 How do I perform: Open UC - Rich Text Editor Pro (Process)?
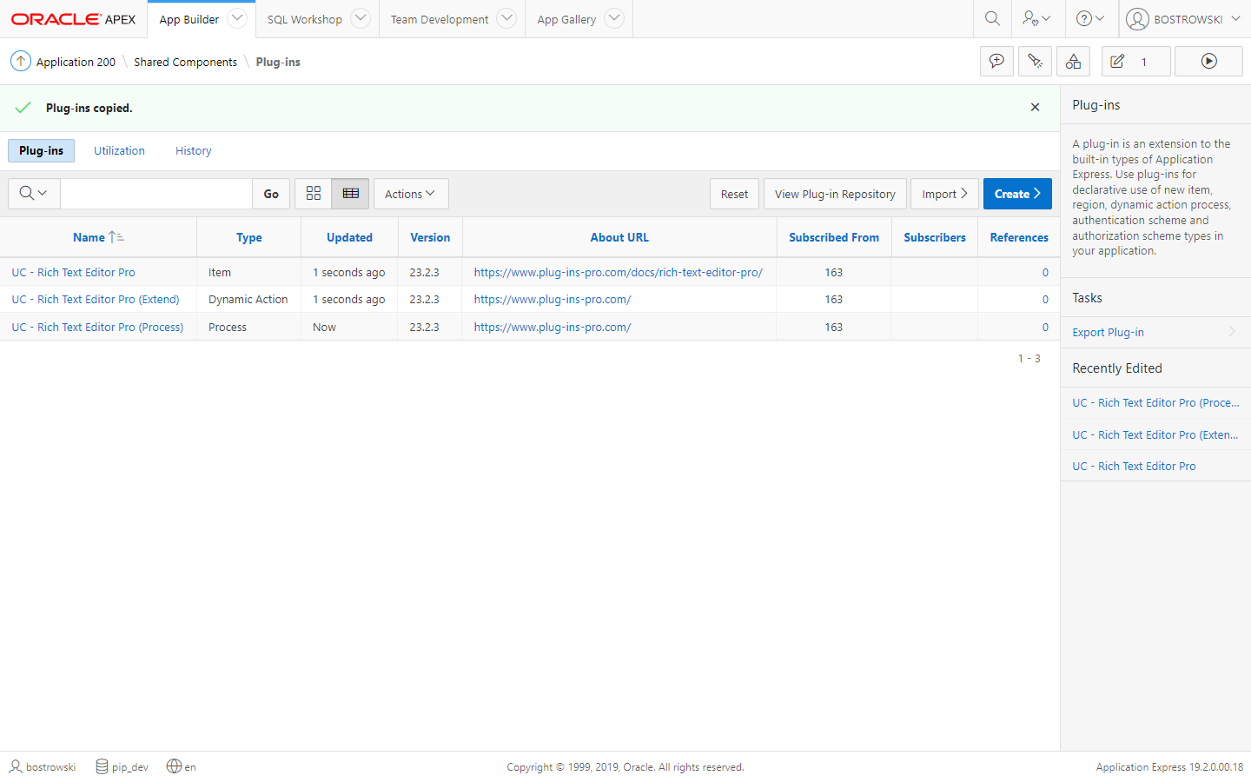click(97, 327)
